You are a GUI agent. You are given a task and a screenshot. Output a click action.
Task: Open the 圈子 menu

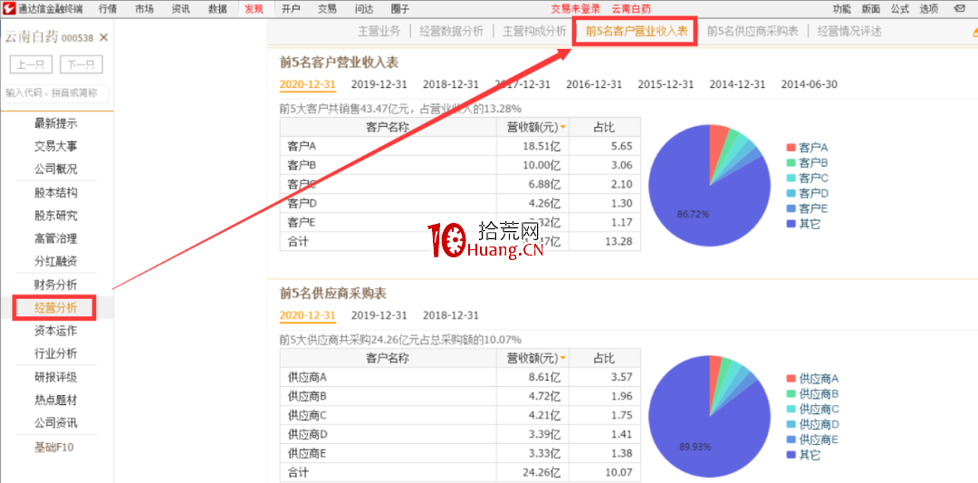[x=400, y=9]
